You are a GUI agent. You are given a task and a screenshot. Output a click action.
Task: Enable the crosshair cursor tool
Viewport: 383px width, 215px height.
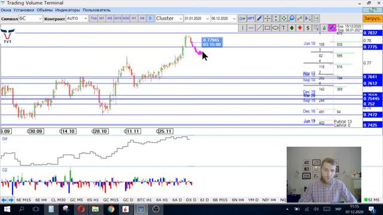tap(268, 19)
